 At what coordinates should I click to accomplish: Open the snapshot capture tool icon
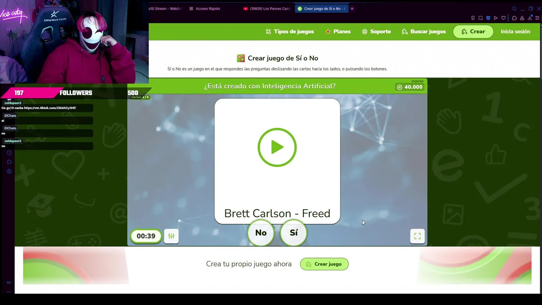[481, 18]
